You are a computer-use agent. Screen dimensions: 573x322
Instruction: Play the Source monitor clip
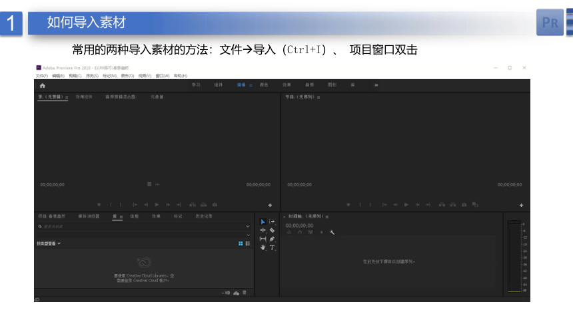pos(157,205)
